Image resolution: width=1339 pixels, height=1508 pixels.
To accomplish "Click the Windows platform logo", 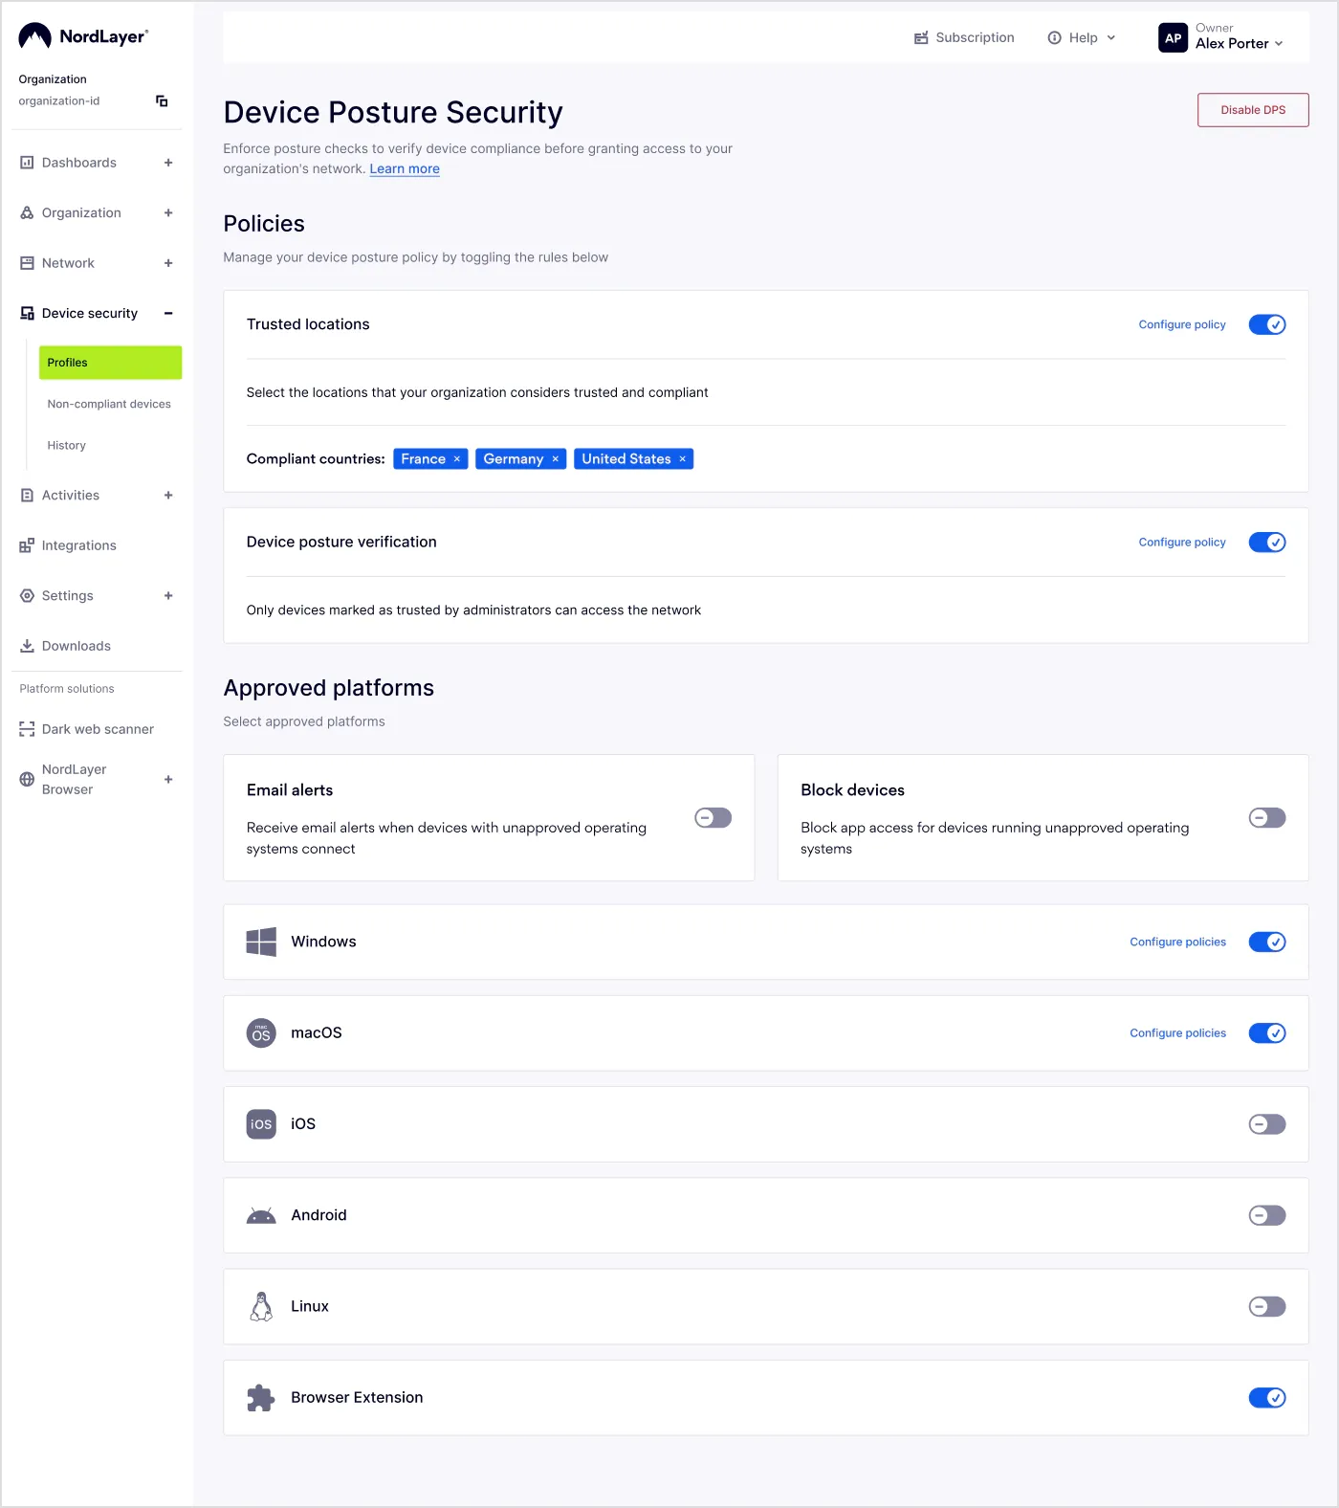I will point(261,942).
